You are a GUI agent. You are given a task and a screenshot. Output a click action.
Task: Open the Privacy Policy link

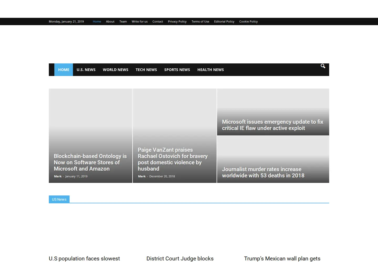pyautogui.click(x=177, y=21)
